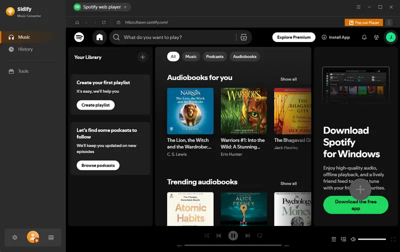The image size is (400, 252).
Task: Open Atomic Habits audiobook cover
Action: [190, 209]
